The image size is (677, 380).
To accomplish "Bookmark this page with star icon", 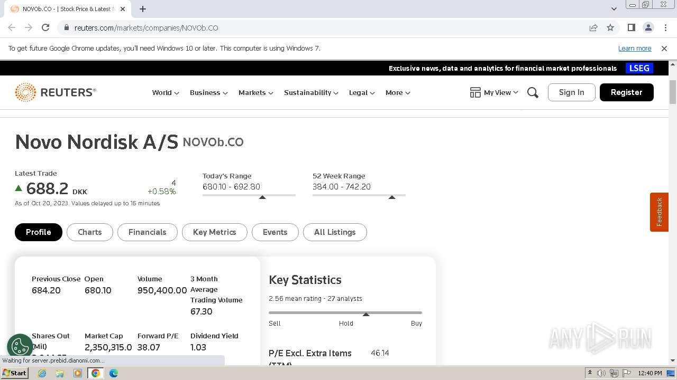I will [x=610, y=27].
